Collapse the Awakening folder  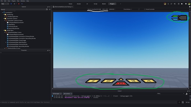[x=4, y=14]
